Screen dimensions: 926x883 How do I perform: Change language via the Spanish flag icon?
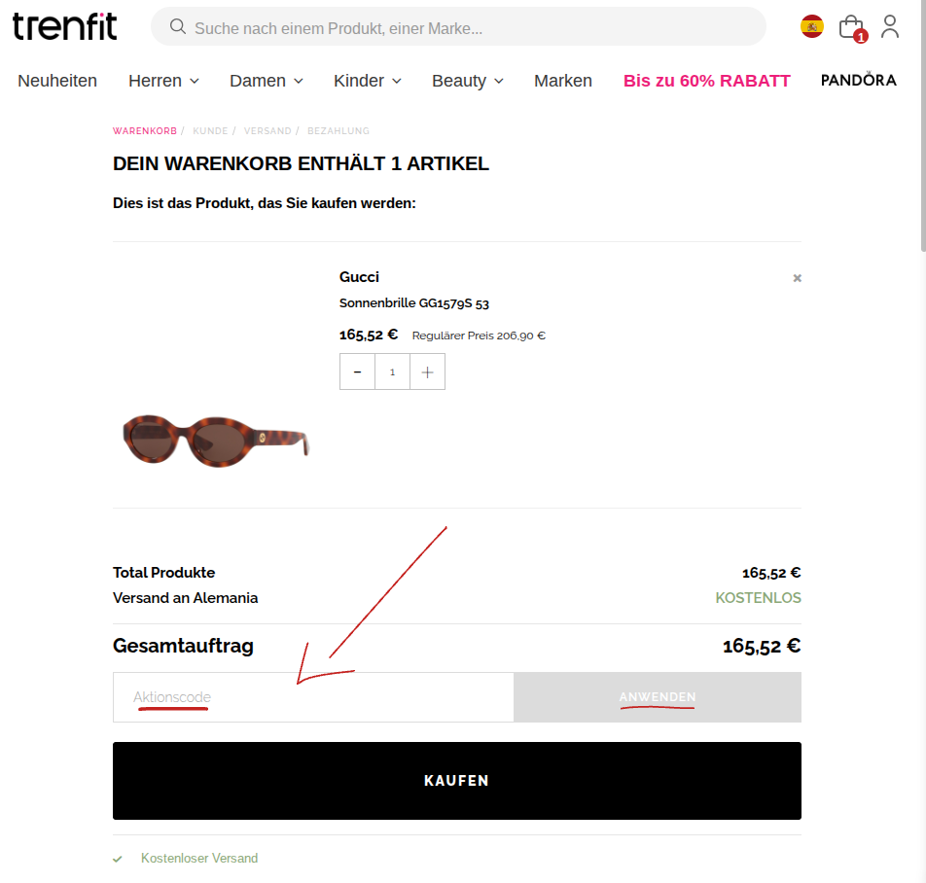(812, 27)
